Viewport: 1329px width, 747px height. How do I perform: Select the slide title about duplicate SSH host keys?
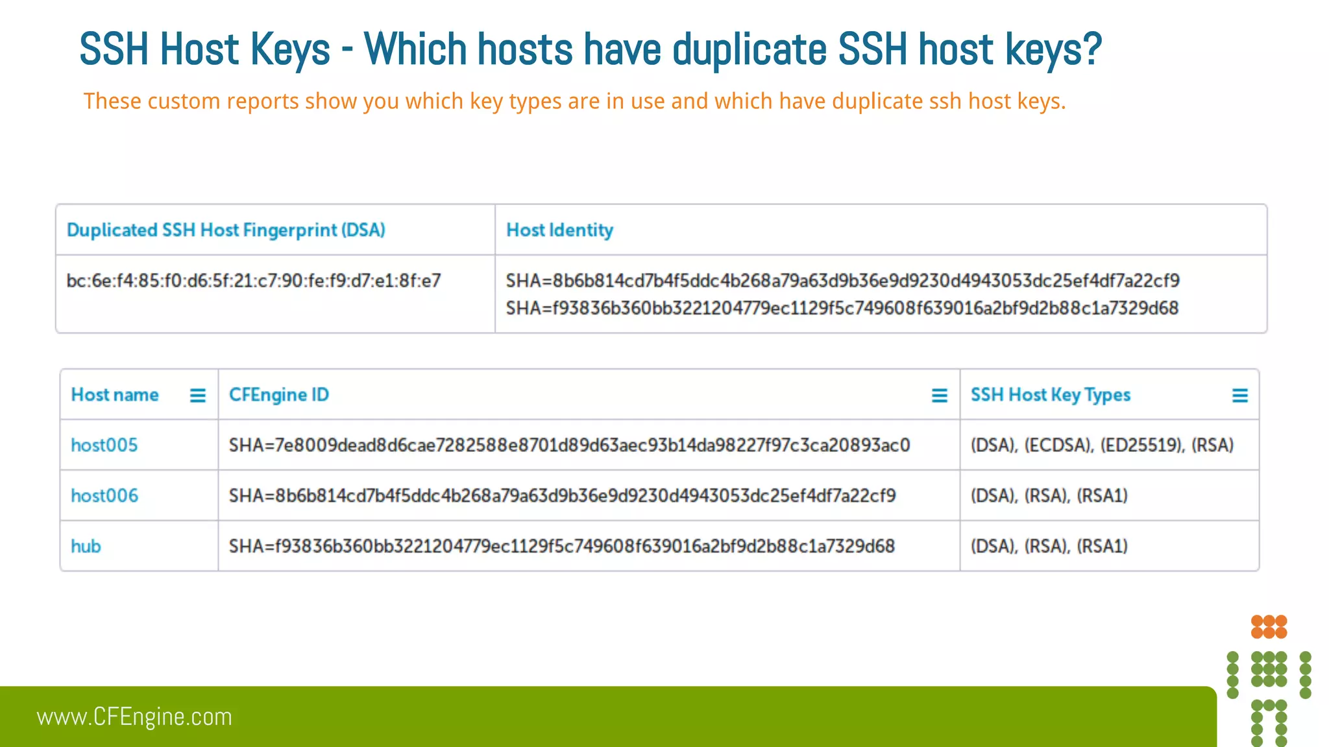click(x=591, y=49)
